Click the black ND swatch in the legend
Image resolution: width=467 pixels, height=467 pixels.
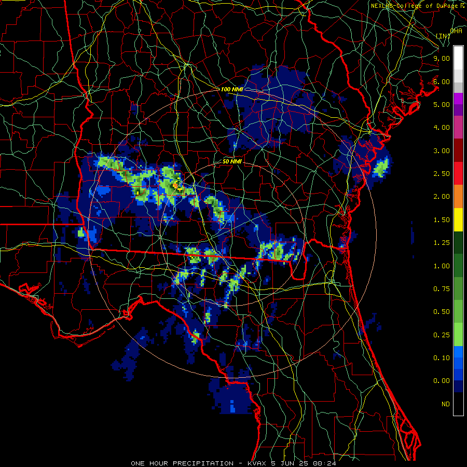point(458,404)
